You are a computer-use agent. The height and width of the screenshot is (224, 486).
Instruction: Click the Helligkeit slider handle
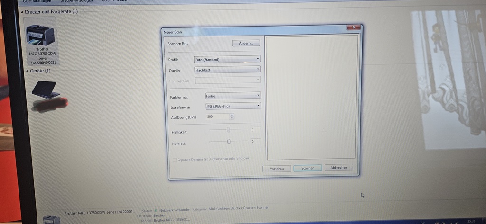(228, 130)
